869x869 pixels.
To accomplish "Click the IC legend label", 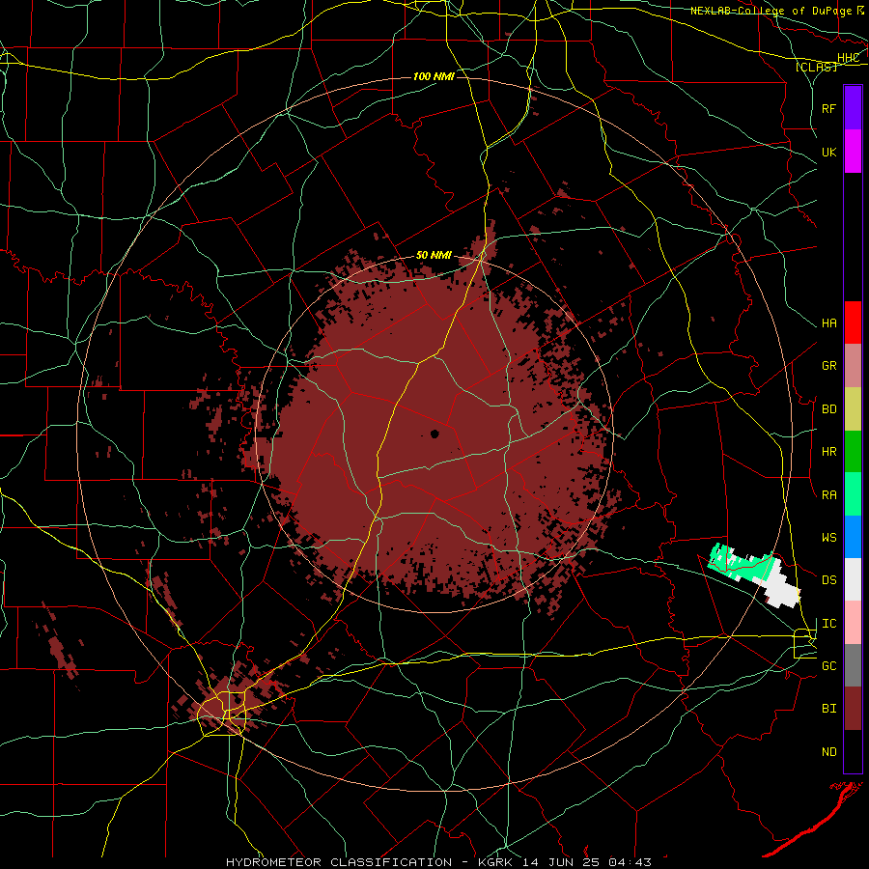I will click(x=829, y=624).
